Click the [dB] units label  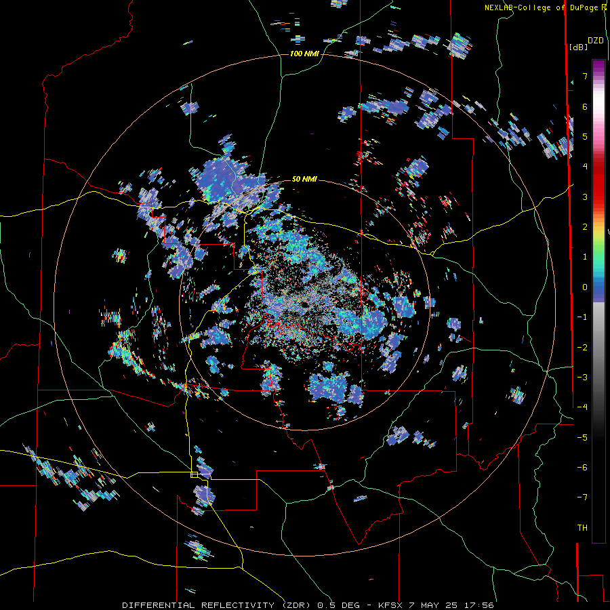579,47
